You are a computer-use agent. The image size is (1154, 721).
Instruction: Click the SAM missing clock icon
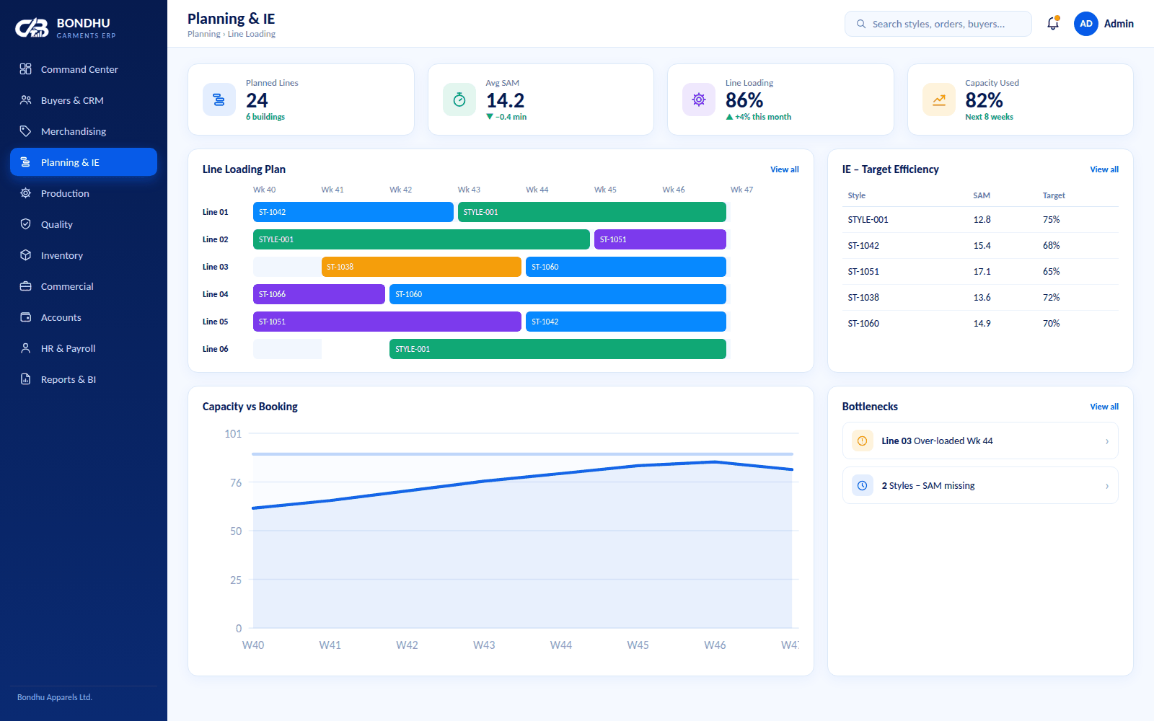coord(862,485)
